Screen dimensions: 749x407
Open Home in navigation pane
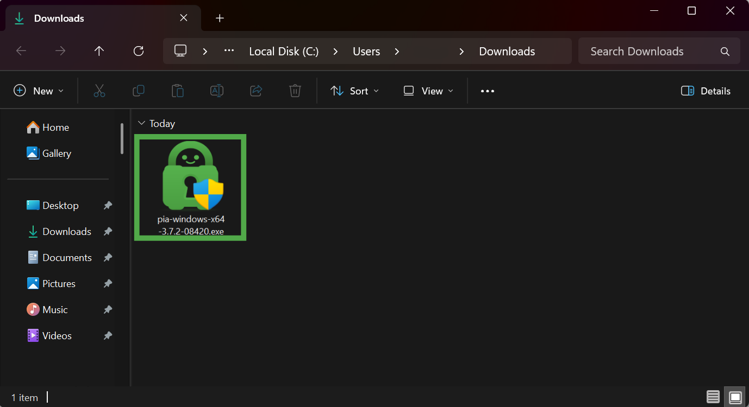pos(48,128)
